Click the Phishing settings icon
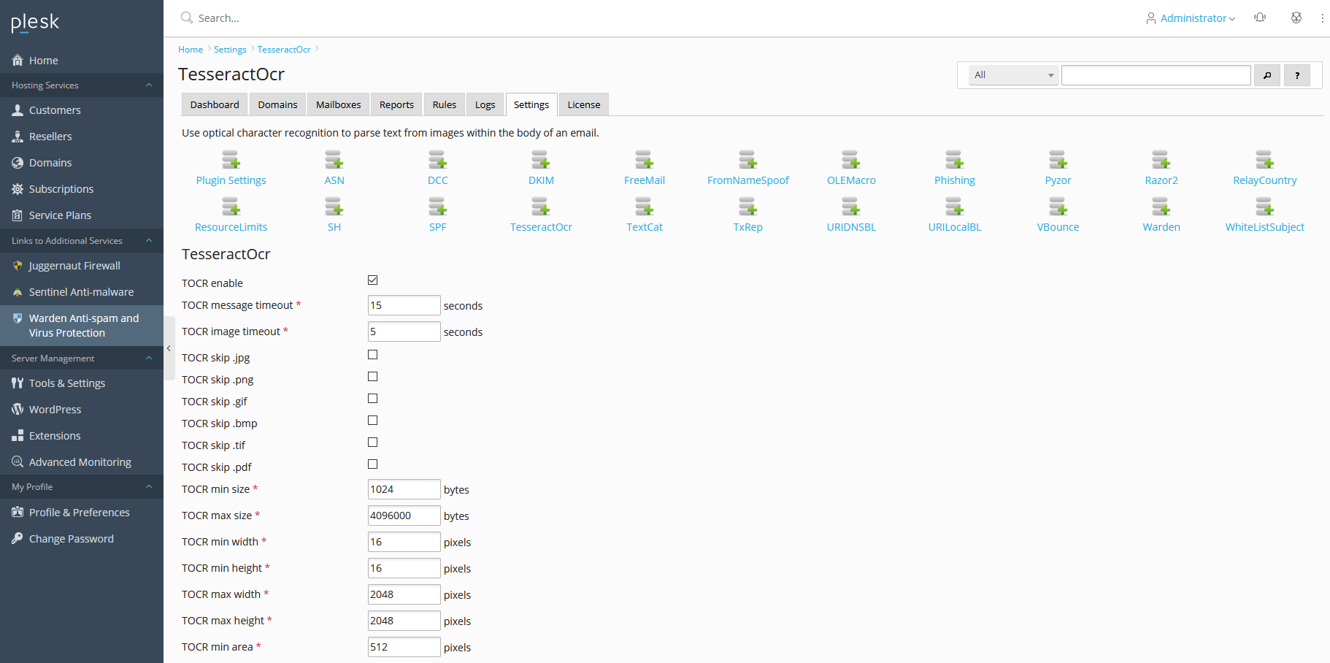The image size is (1330, 663). coord(954,160)
